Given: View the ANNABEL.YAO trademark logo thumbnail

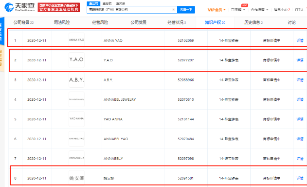Looking at the screenshot, I should point(76,139).
